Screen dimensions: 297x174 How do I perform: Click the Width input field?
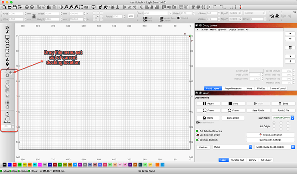52,14
